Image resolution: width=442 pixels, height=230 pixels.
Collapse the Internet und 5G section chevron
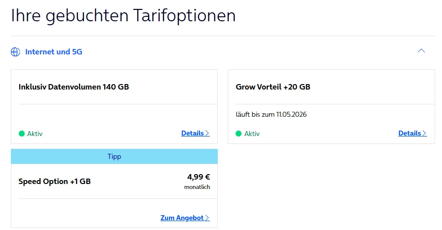[421, 51]
